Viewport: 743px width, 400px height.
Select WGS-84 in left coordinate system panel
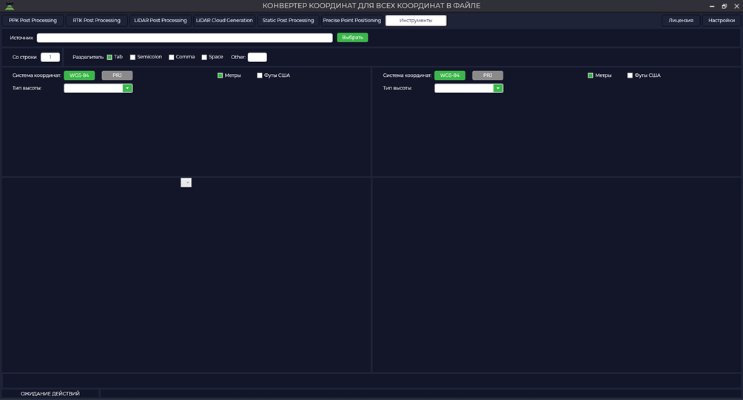click(x=79, y=75)
